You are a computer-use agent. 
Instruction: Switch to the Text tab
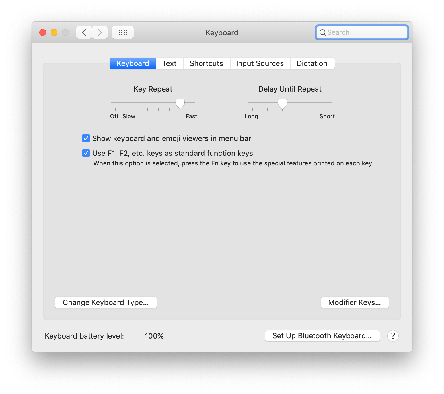(x=169, y=63)
